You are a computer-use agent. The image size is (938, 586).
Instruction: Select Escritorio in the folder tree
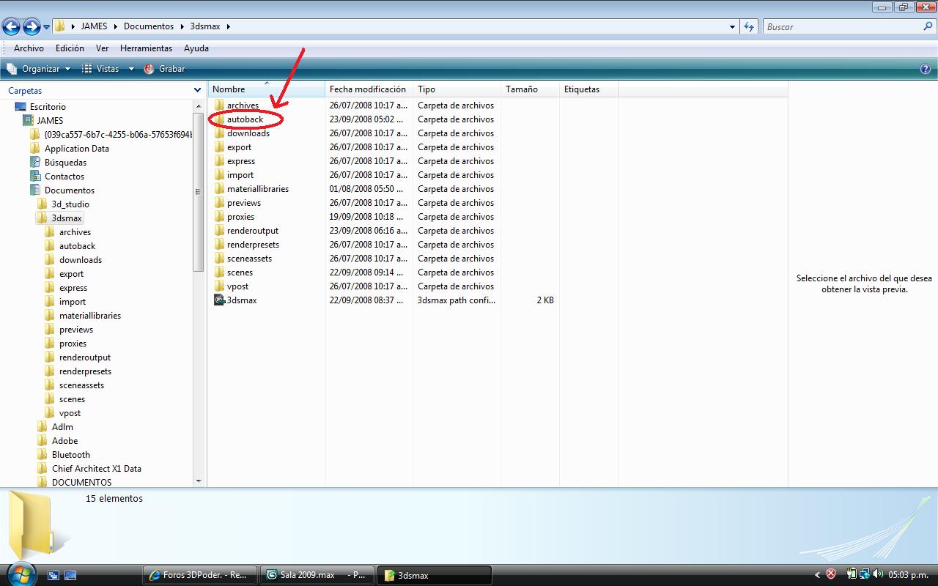pyautogui.click(x=48, y=107)
